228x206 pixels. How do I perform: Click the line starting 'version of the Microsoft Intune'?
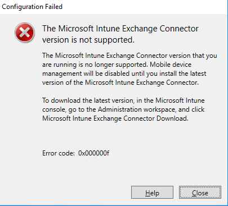pos(120,83)
